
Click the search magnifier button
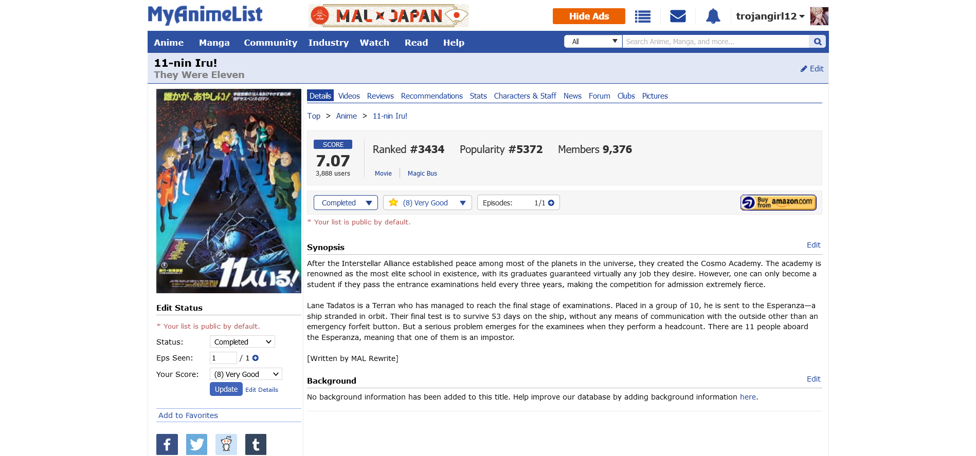[x=818, y=42]
